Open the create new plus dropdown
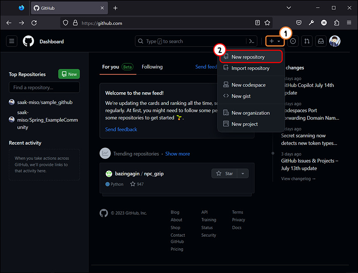Screen dimensions: 358x273 (x=275, y=41)
